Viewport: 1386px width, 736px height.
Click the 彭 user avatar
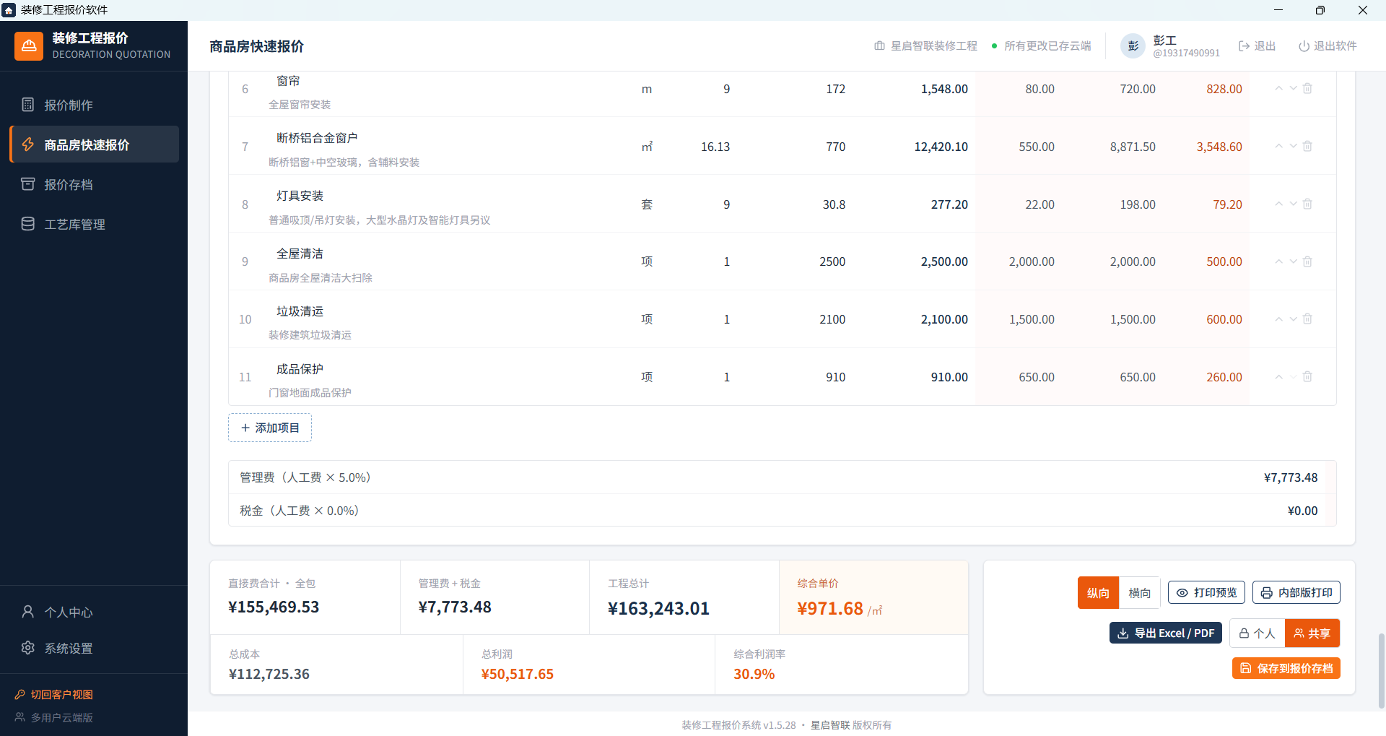click(1133, 46)
